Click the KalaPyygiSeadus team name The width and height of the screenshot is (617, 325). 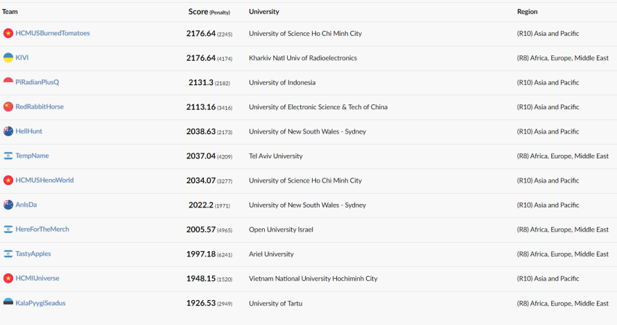coord(40,303)
